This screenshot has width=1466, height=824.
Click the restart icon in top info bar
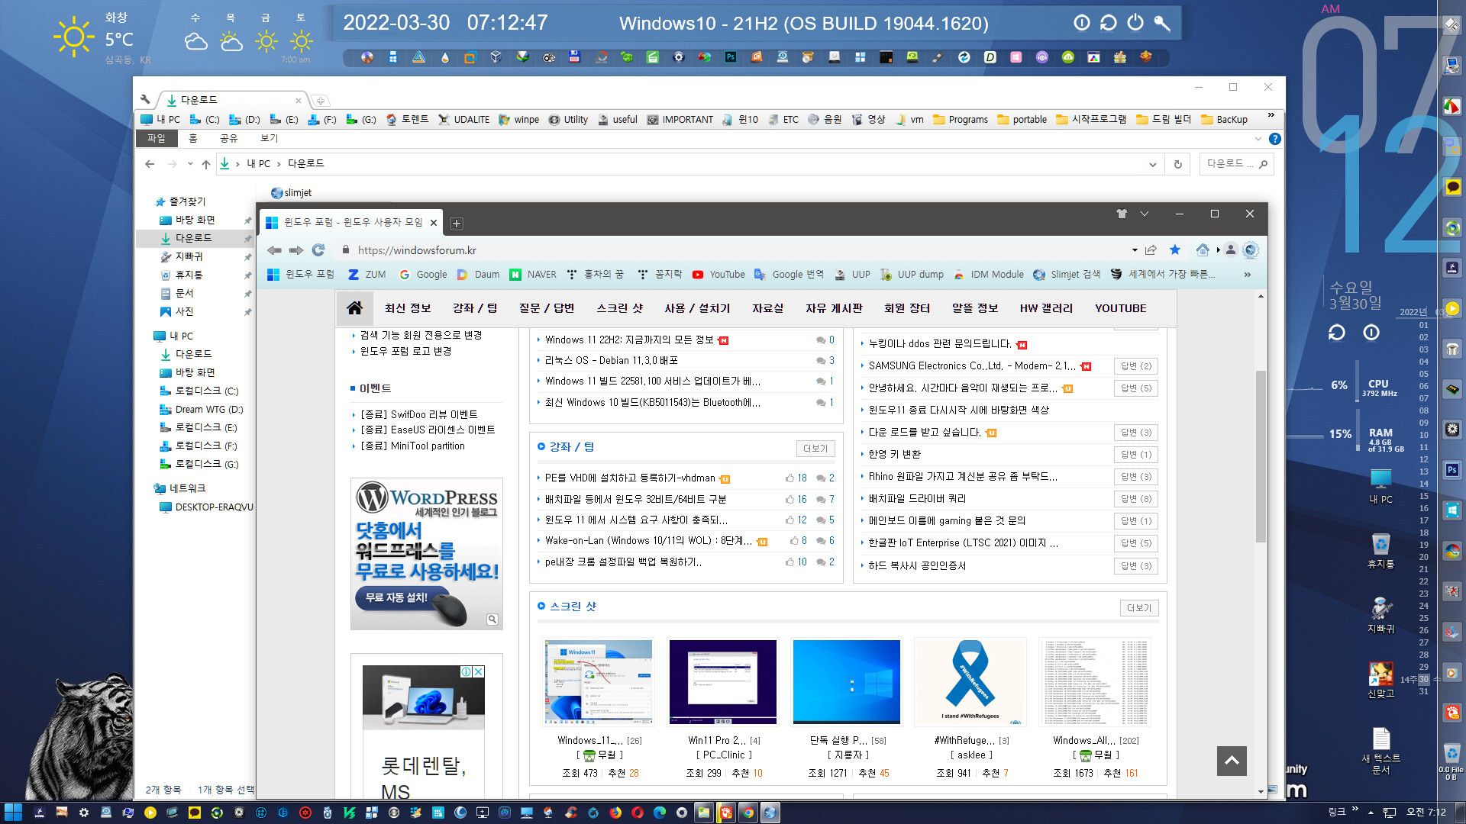tap(1109, 23)
